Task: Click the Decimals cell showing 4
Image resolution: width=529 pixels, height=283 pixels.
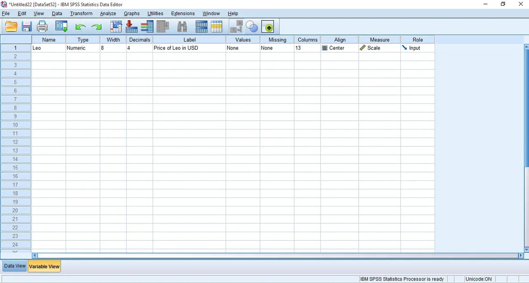Action: [140, 48]
